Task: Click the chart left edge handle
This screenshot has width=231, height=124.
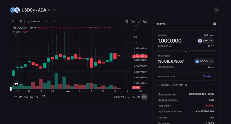Action: coord(11,89)
